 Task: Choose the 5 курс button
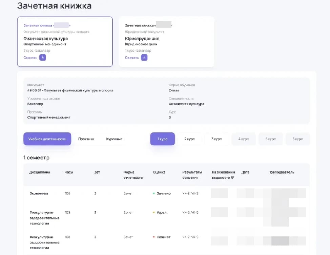[270, 139]
